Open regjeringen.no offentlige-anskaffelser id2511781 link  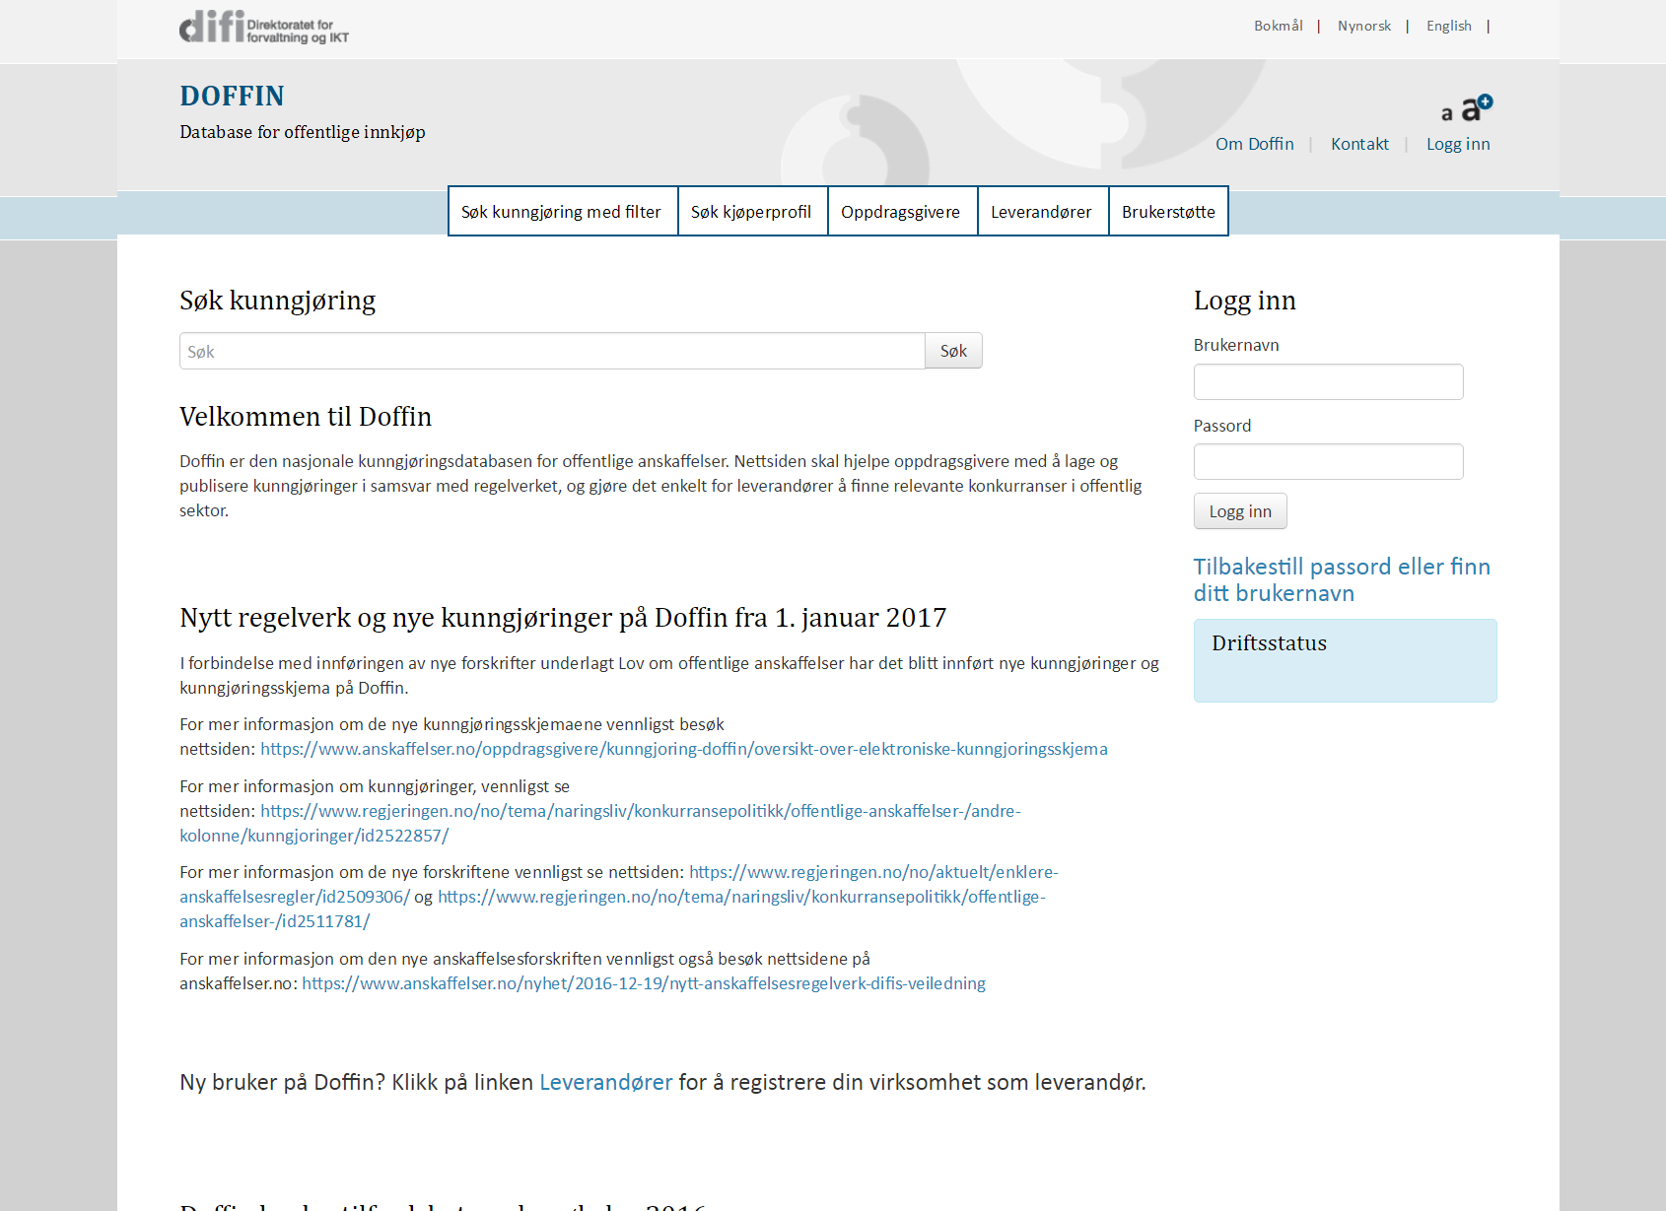pos(741,897)
